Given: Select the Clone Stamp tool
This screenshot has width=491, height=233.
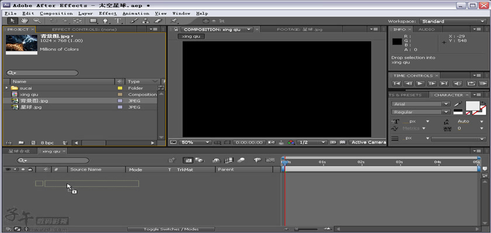Looking at the screenshot, I should pyautogui.click(x=146, y=21).
